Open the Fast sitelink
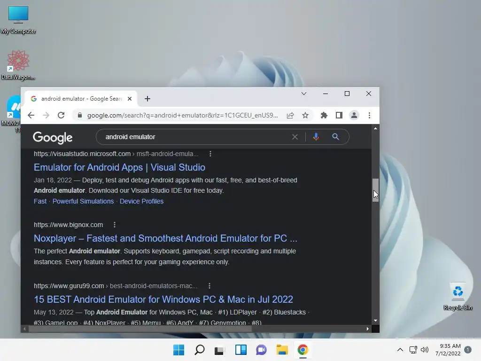Image resolution: width=481 pixels, height=361 pixels. (40, 201)
